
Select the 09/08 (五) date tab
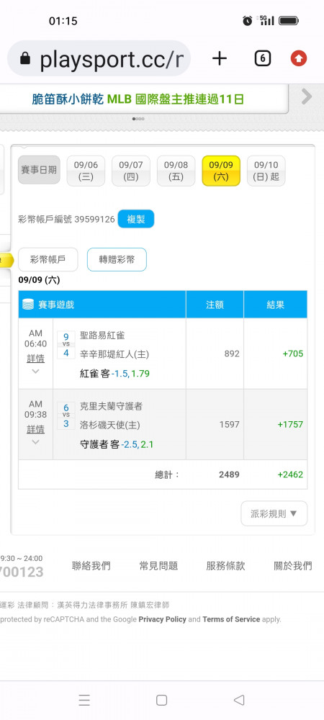coord(176,171)
